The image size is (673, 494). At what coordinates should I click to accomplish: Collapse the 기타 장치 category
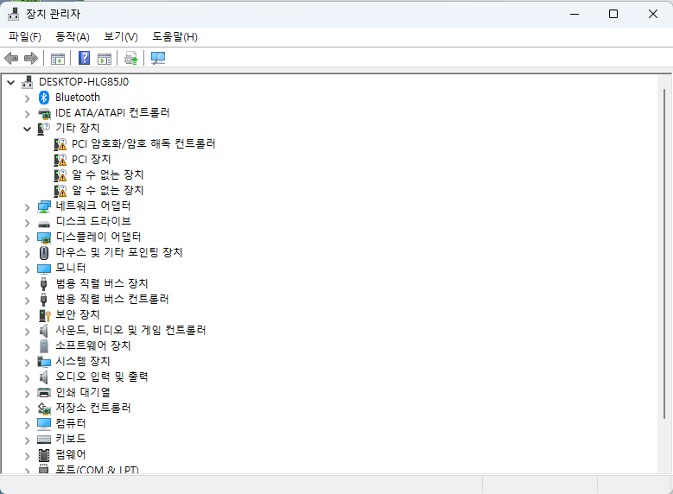click(27, 129)
